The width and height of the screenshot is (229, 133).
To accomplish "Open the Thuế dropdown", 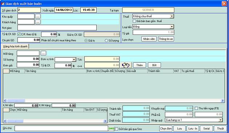I will 172,16.
